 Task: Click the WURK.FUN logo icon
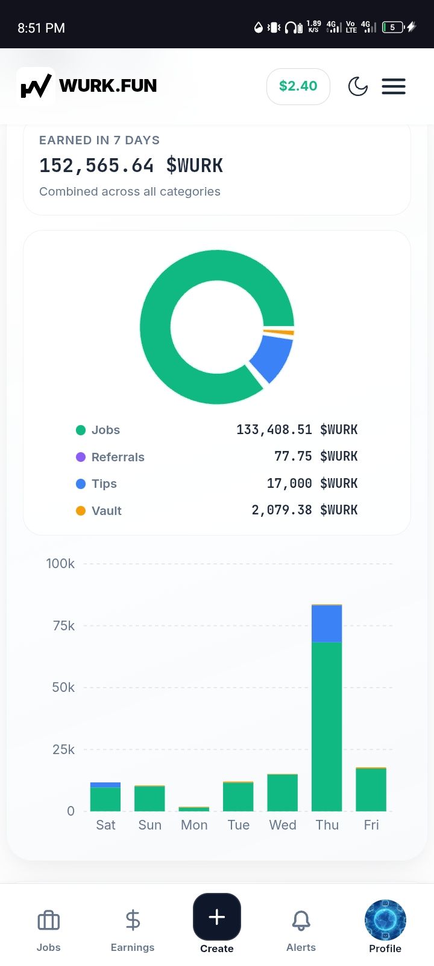pyautogui.click(x=36, y=86)
